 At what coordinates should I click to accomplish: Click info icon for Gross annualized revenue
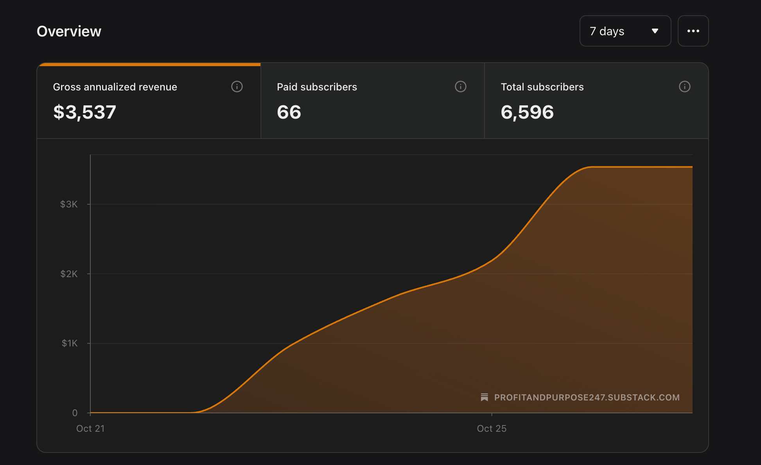[237, 87]
